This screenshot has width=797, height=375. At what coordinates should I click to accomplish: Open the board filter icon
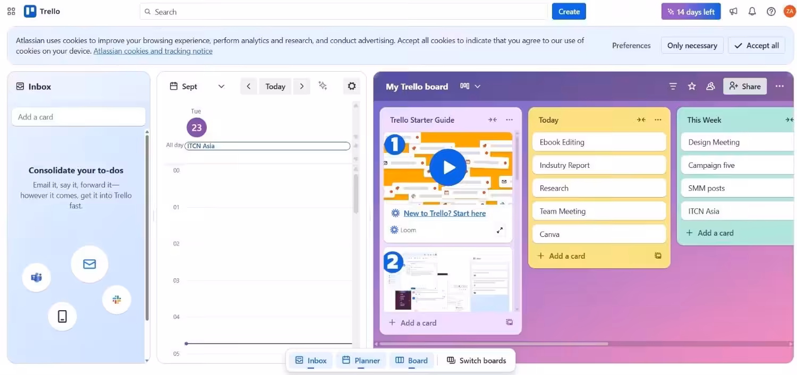click(x=673, y=86)
